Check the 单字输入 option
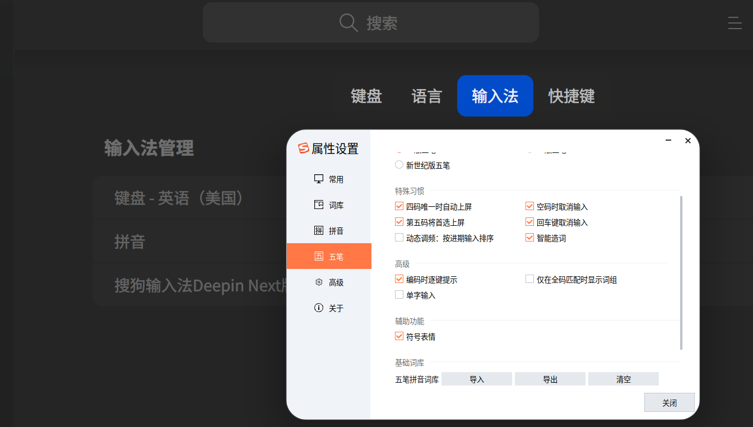753x427 pixels. click(399, 295)
